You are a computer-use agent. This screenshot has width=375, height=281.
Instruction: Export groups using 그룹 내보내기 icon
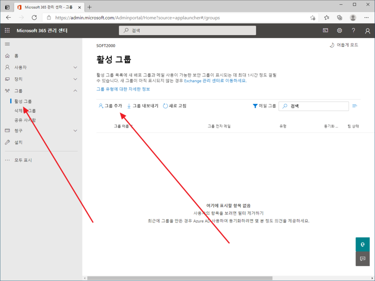pyautogui.click(x=142, y=106)
